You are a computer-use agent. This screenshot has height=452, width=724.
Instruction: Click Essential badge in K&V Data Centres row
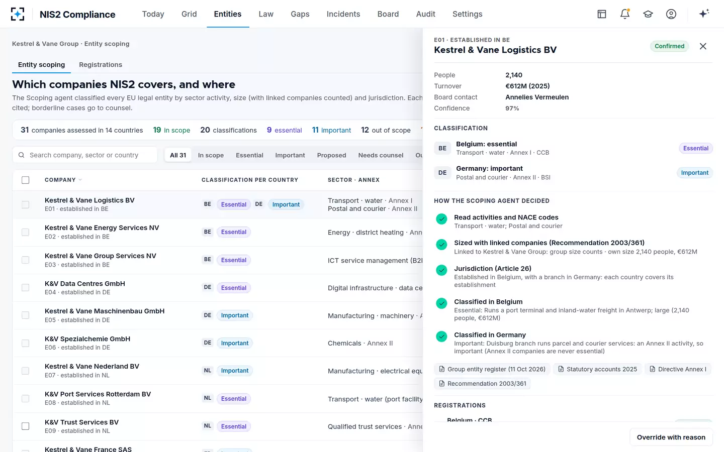click(234, 288)
